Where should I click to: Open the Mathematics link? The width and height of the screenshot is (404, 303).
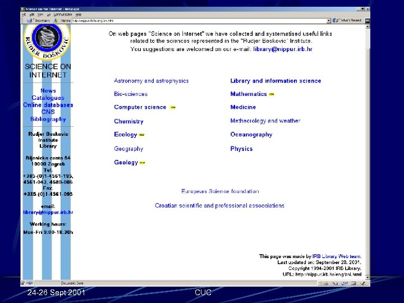click(249, 94)
